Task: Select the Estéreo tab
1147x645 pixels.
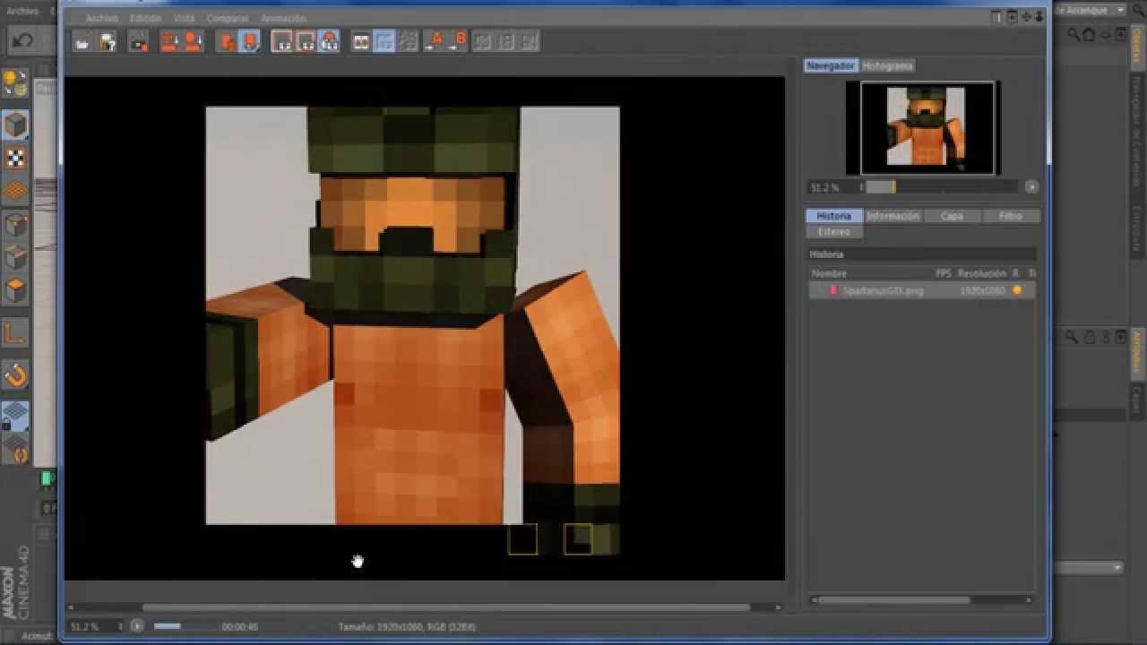Action: coord(833,232)
